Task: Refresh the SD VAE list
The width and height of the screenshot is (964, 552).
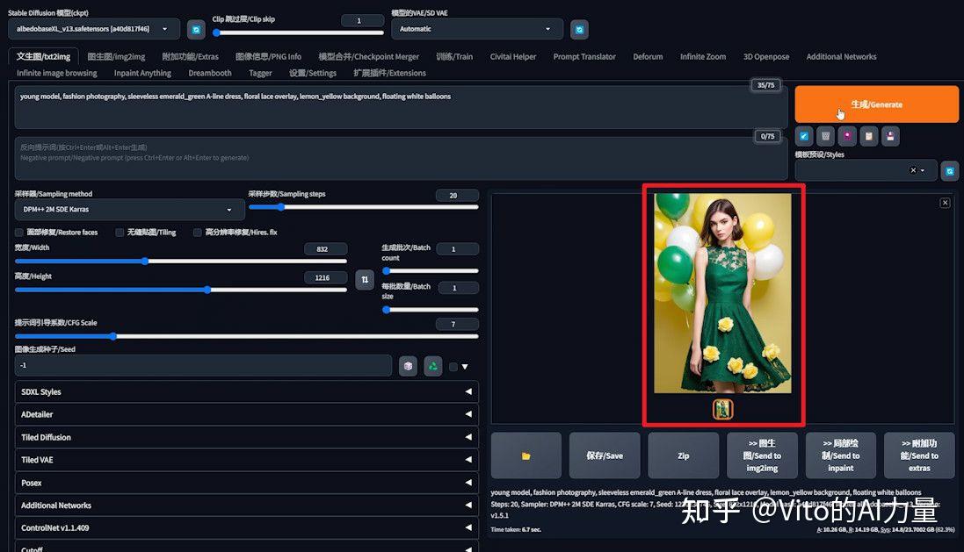Action: point(579,30)
